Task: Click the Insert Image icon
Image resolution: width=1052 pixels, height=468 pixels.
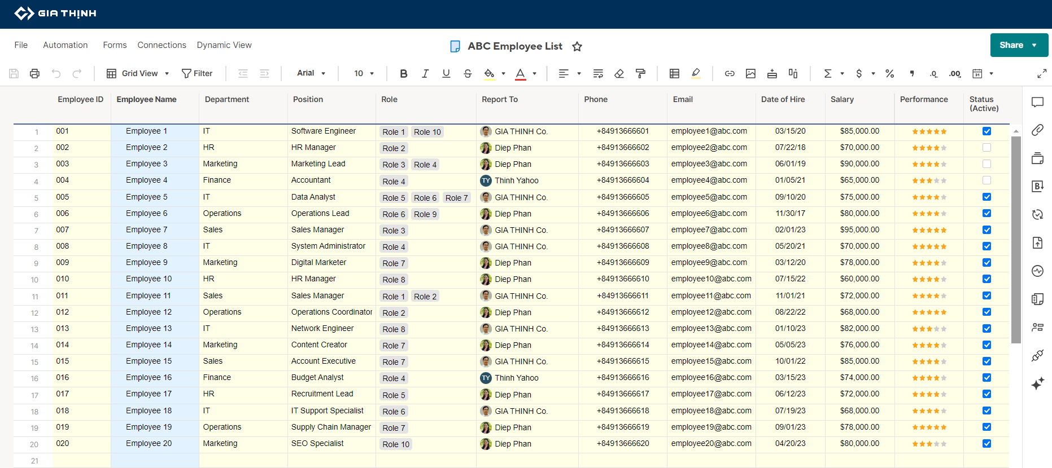Action: [x=750, y=73]
